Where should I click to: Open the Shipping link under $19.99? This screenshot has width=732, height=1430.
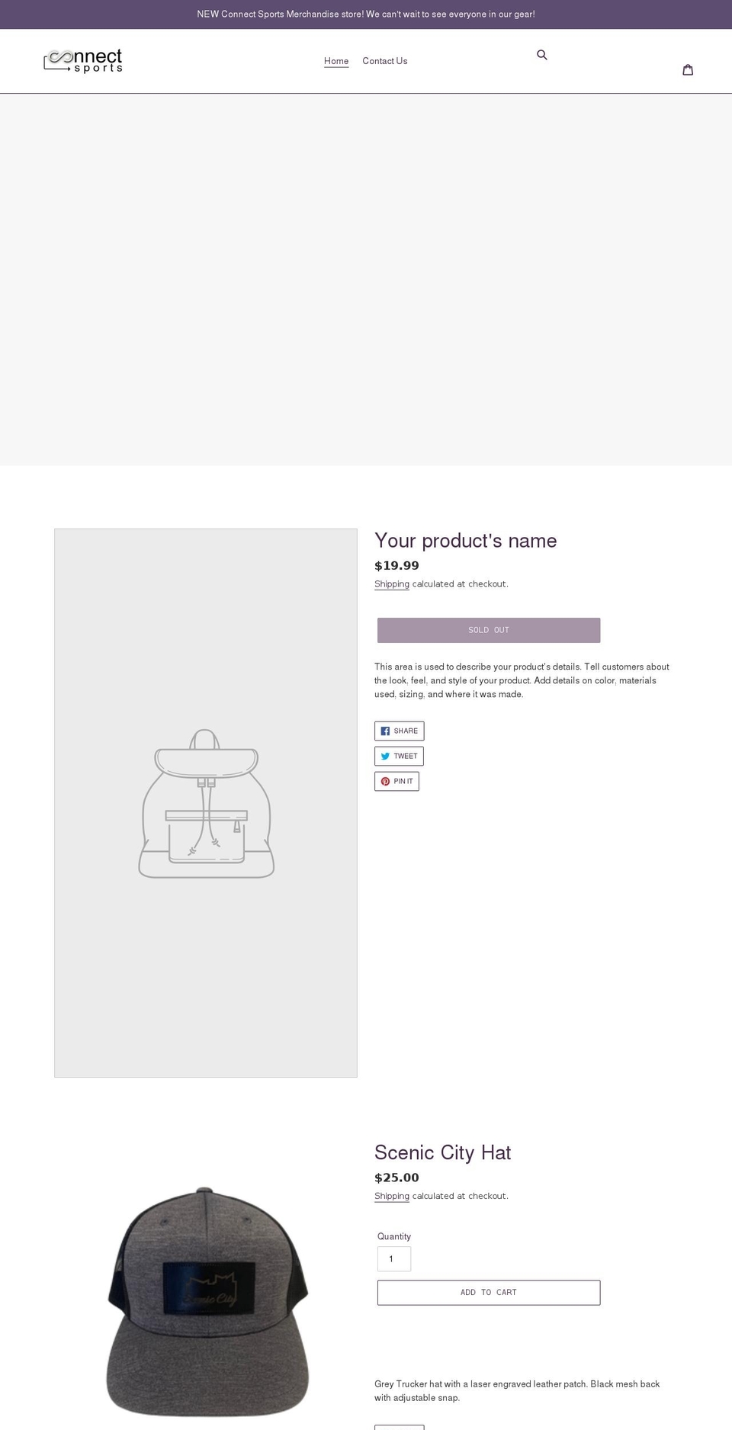coord(391,583)
